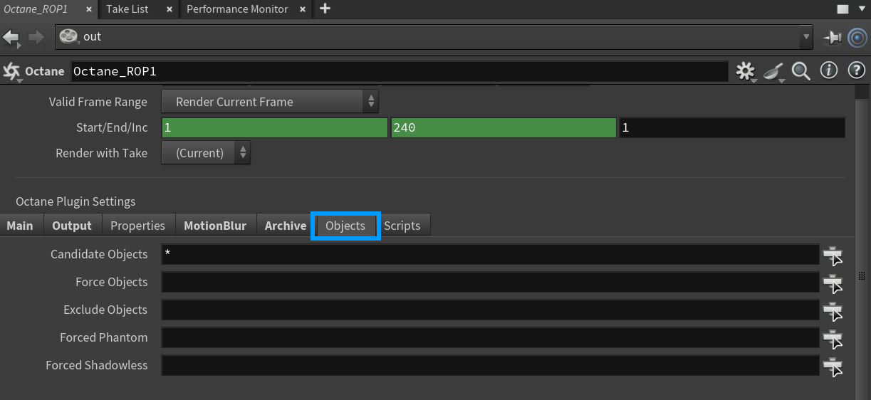This screenshot has width=871, height=400.
Task: Click the Forced Phantom label
Action: [x=104, y=337]
